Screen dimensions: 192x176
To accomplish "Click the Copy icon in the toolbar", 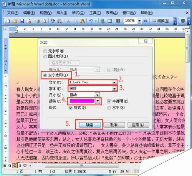I will point(75,21).
